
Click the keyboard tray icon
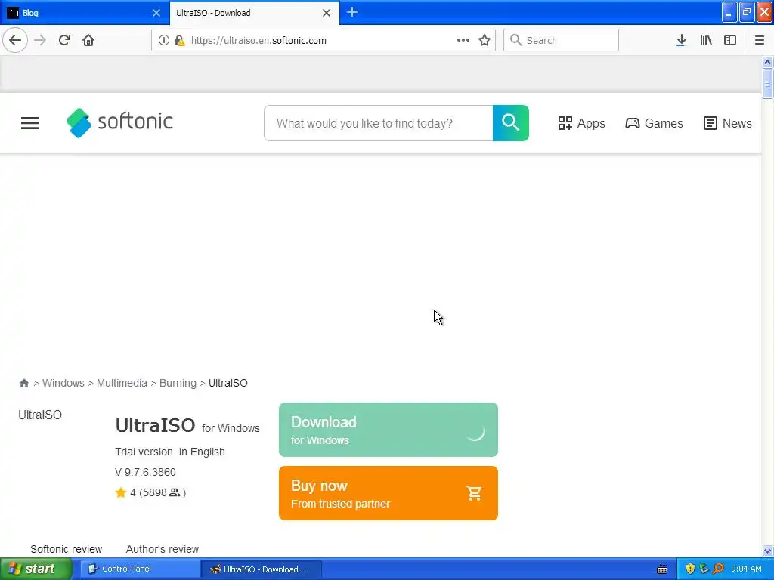pyautogui.click(x=662, y=569)
